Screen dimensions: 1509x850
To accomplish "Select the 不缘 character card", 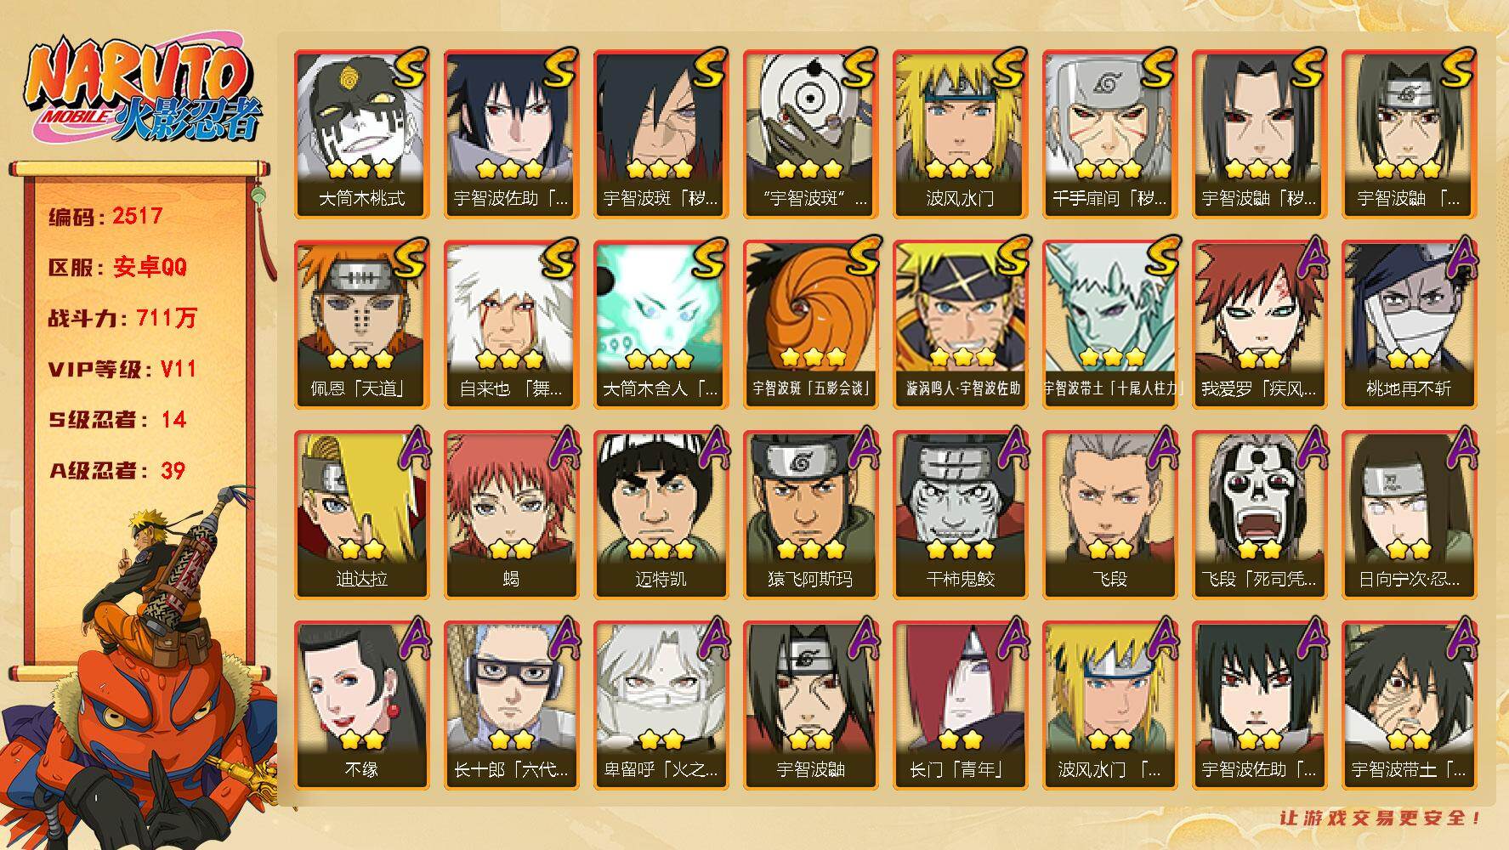I will pos(361,705).
